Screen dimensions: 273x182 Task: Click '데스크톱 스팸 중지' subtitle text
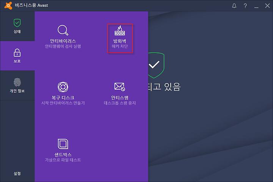pyautogui.click(x=120, y=103)
